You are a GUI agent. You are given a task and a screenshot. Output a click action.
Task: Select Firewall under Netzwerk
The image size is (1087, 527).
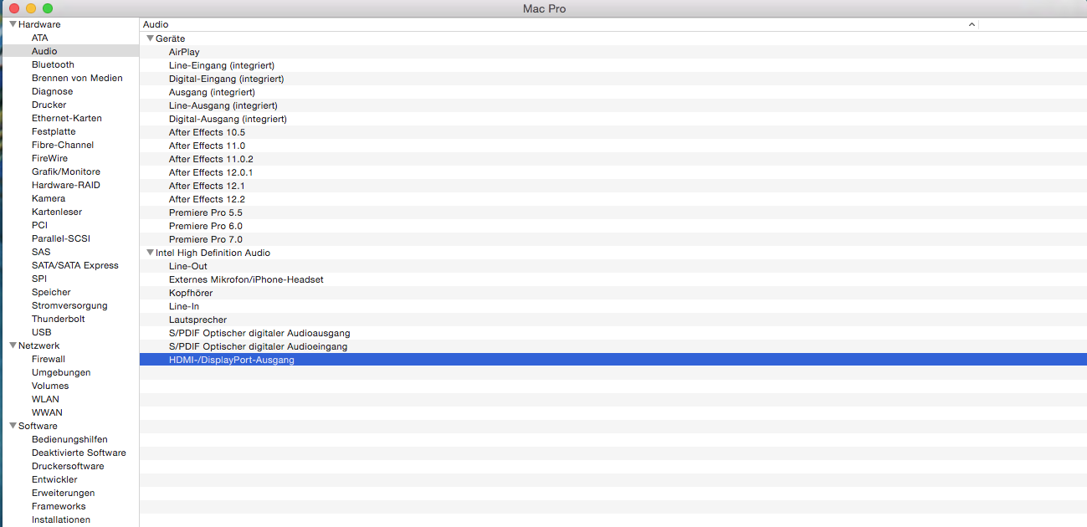tap(49, 359)
